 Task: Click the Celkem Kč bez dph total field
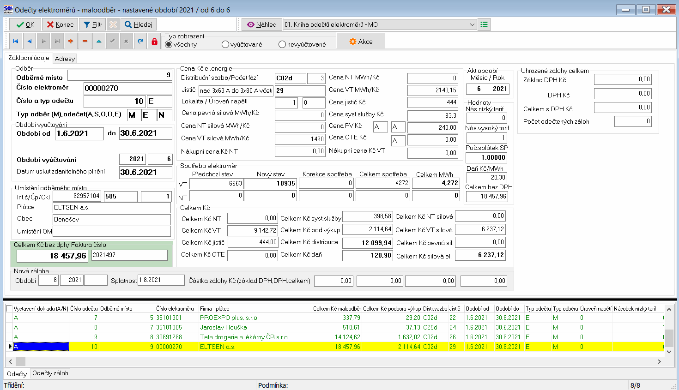[x=52, y=256]
